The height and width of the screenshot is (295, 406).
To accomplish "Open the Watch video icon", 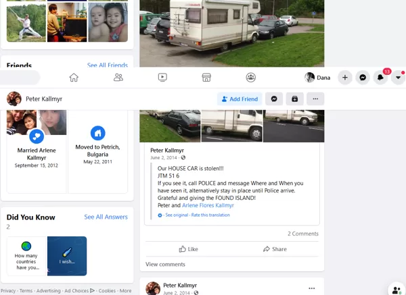I will 162,78.
